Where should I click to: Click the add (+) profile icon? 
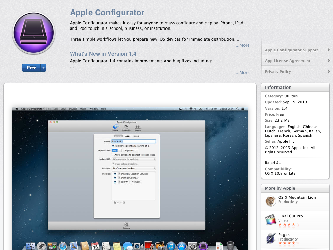(118, 203)
